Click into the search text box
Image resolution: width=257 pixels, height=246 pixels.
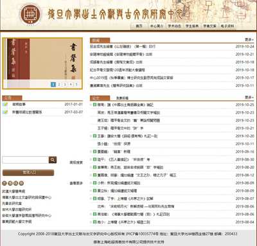click(25, 160)
